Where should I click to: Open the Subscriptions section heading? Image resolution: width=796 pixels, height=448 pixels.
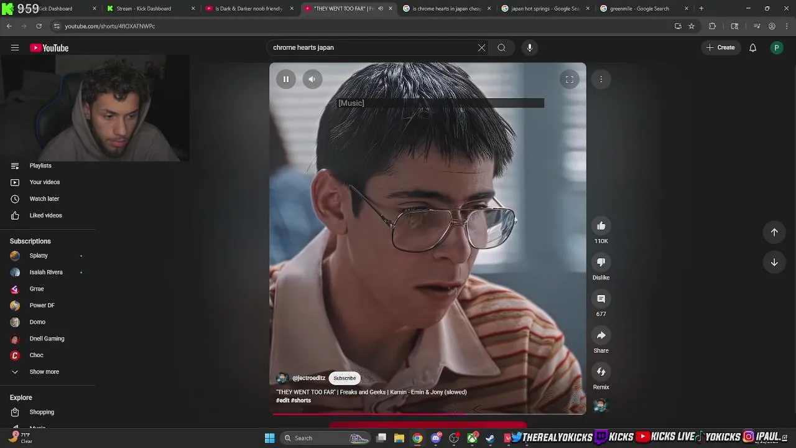[30, 241]
